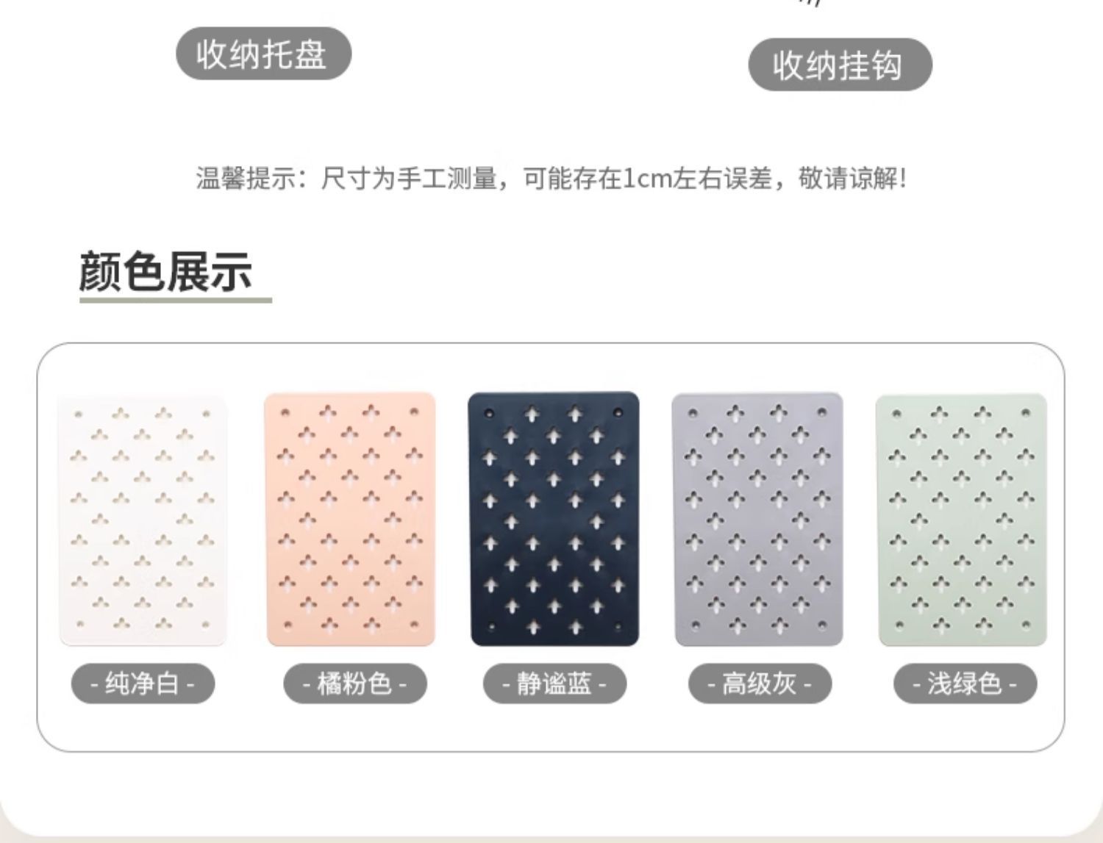Click the green underline below 颜色展示

(176, 300)
